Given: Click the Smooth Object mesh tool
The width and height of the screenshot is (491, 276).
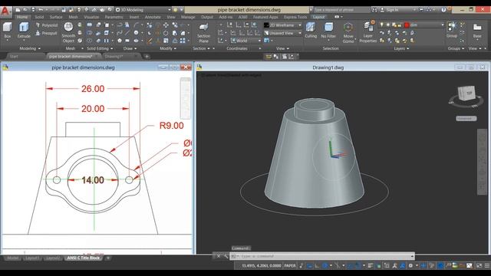Looking at the screenshot, I should tap(68, 32).
